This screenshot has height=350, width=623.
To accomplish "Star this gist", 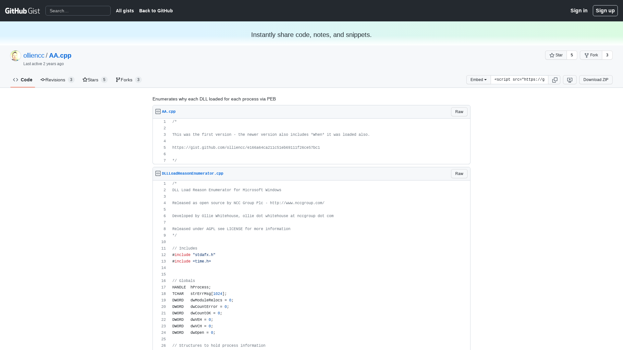I will [556, 55].
